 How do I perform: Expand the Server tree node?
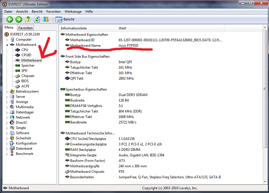pyautogui.click(x=7, y=97)
